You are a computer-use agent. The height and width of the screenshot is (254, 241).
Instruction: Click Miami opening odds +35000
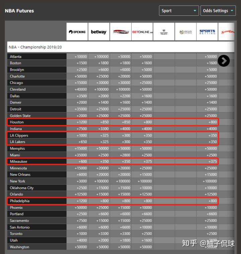click(81, 155)
